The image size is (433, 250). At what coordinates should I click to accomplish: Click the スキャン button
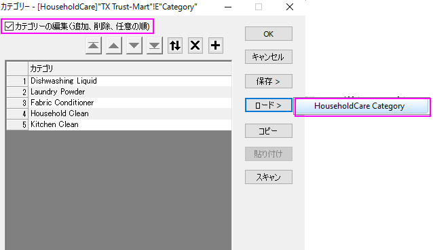coord(268,177)
